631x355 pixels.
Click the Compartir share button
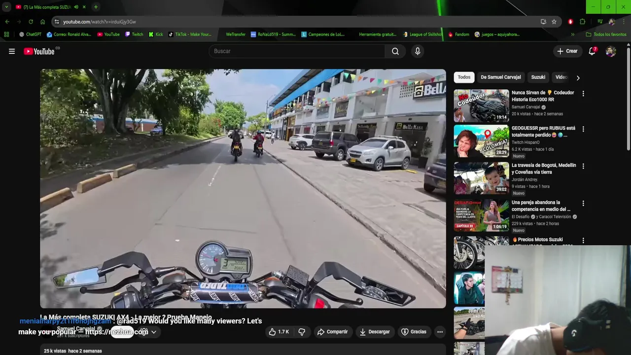(x=332, y=332)
